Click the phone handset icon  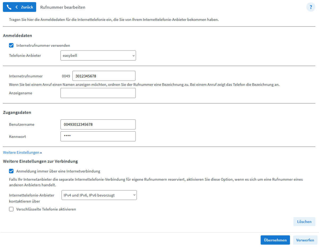click(x=9, y=7)
